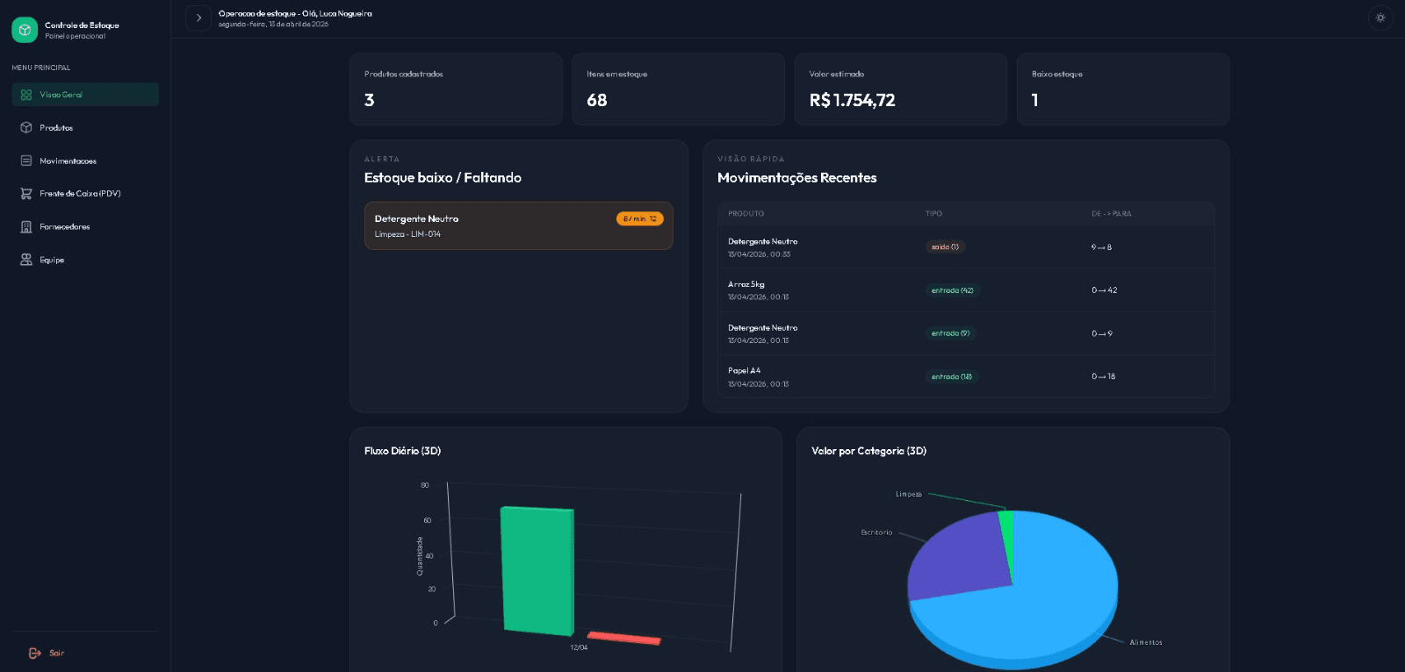Click the Sair link

point(56,654)
